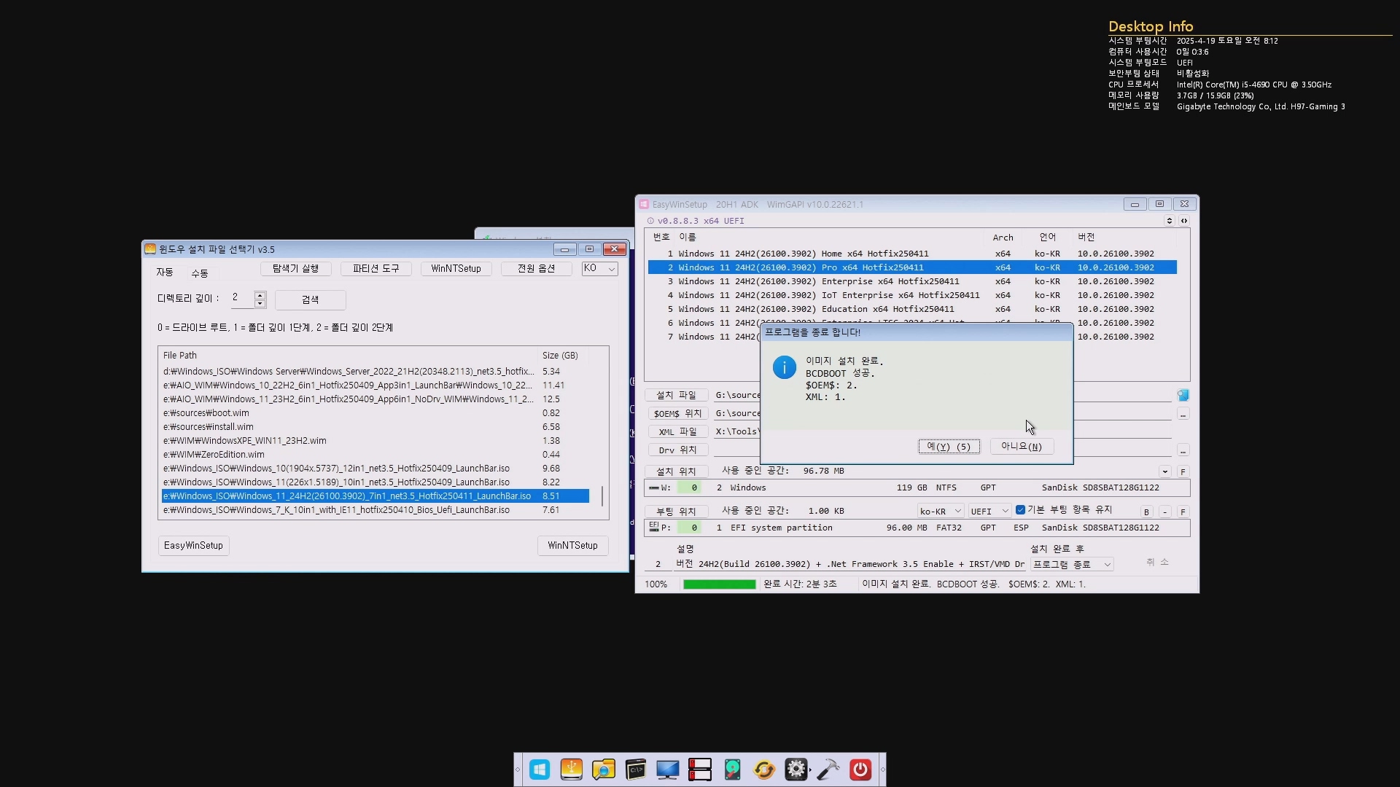Open the KO language dropdown
The width and height of the screenshot is (1400, 787).
[600, 269]
